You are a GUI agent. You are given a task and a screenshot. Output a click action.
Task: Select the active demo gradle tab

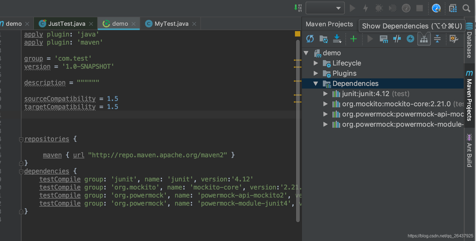pyautogui.click(x=118, y=24)
